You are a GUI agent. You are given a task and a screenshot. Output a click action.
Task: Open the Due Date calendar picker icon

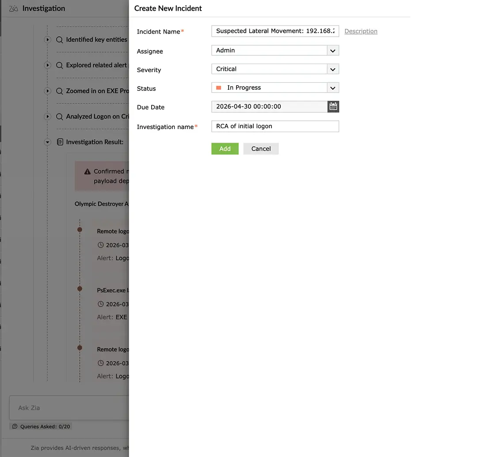pos(333,106)
